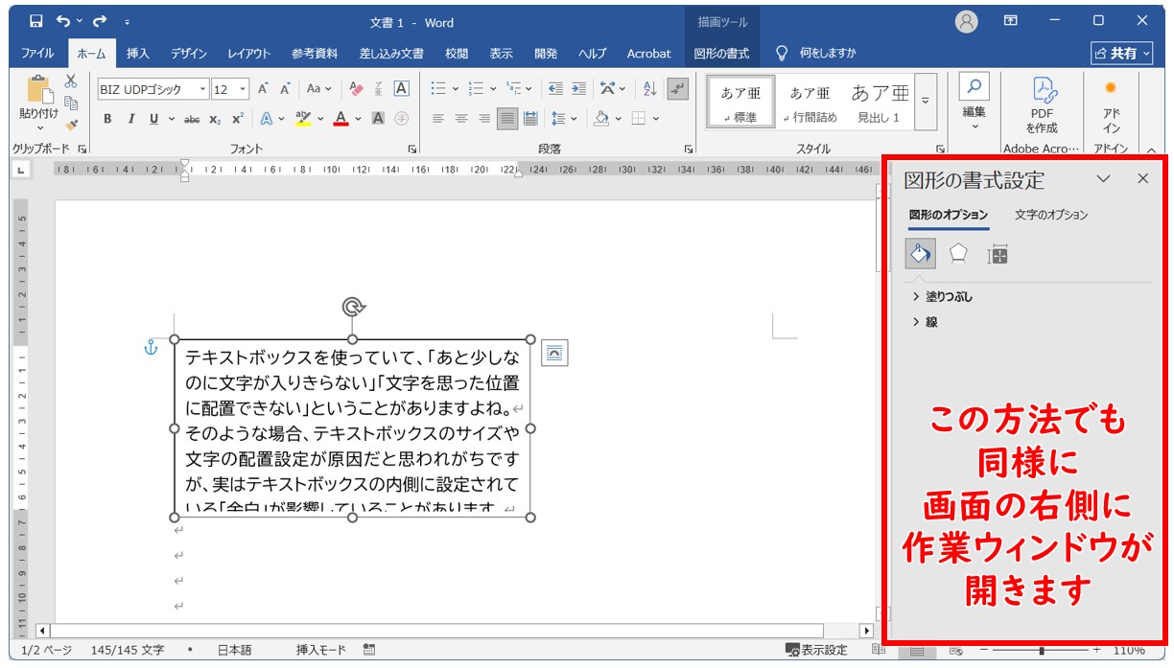Sort text with the A-Z sort icon
The image size is (1174, 668).
[x=650, y=89]
